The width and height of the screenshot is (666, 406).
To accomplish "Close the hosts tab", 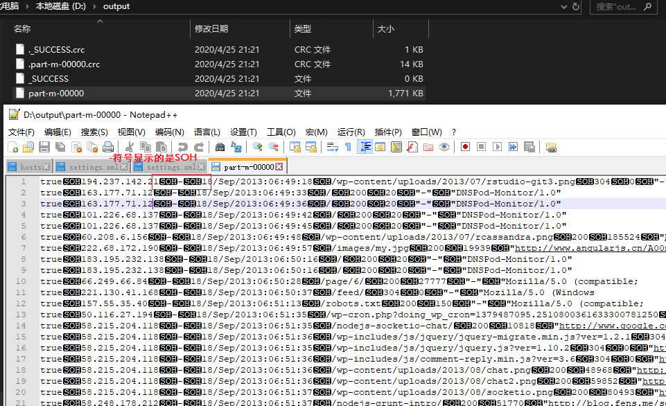I will coord(46,167).
